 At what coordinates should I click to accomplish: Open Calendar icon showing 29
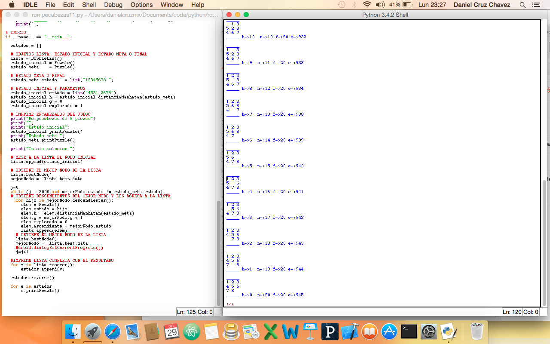pyautogui.click(x=172, y=332)
